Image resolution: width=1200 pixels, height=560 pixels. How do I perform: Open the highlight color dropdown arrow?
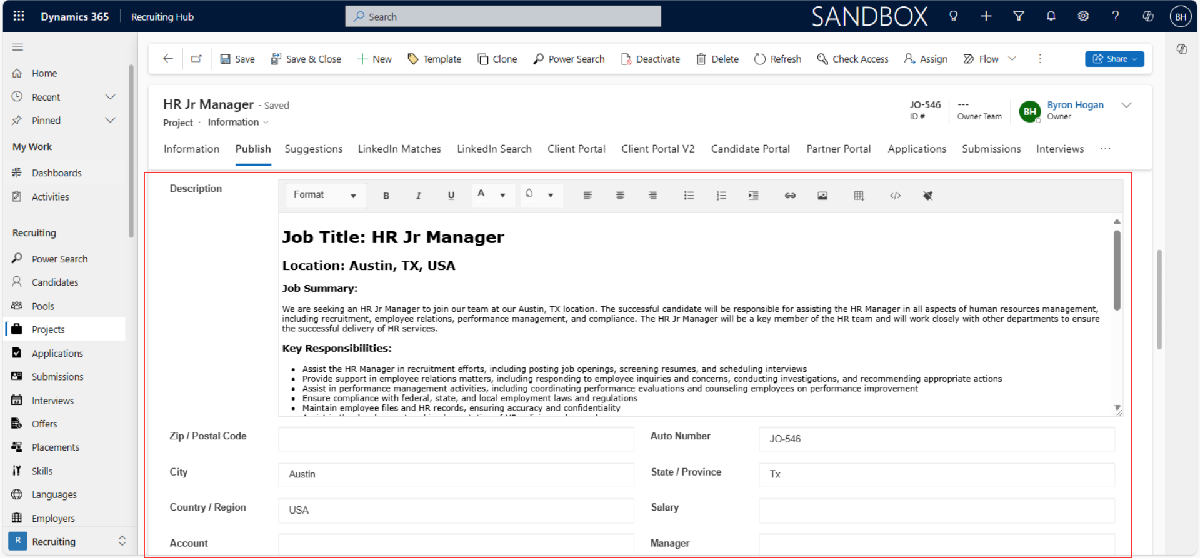click(551, 196)
